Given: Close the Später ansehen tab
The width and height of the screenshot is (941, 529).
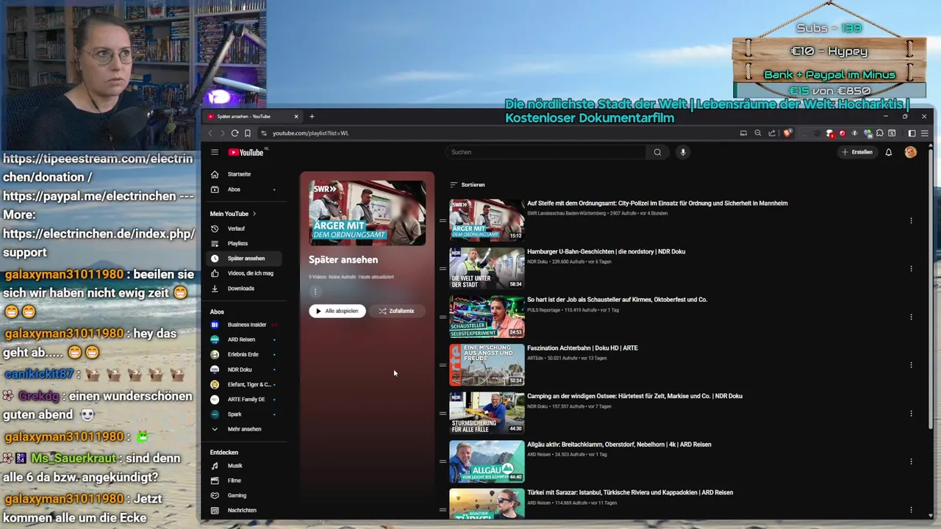Looking at the screenshot, I should 296,116.
